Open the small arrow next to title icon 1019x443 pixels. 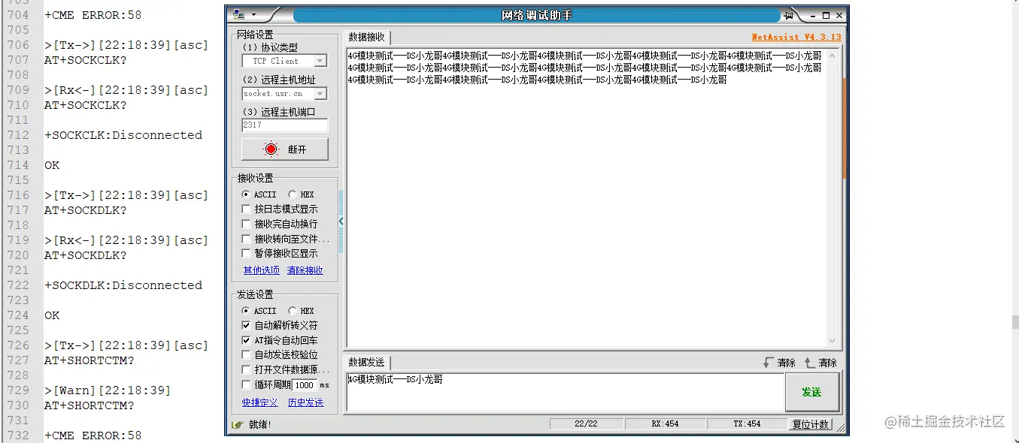click(253, 15)
